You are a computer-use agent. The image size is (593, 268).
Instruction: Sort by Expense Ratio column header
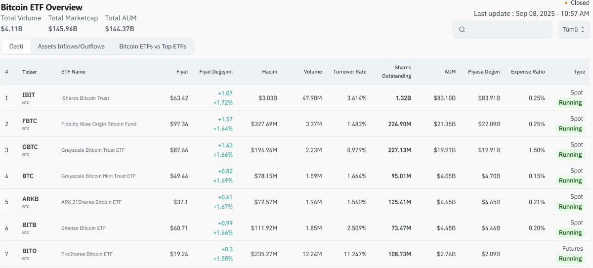pyautogui.click(x=528, y=72)
